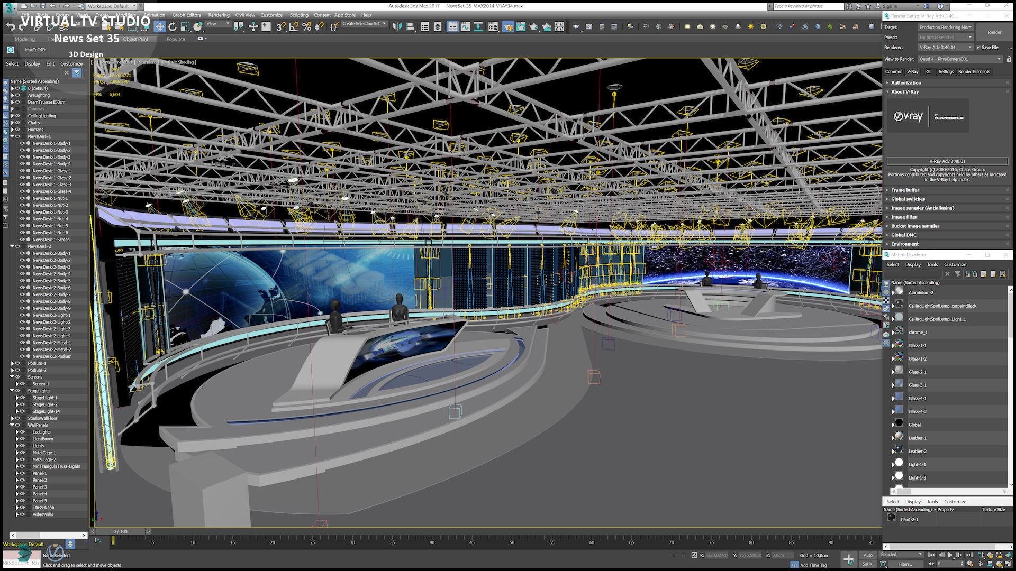Toggle visibility of VideoWalls
This screenshot has height=571, width=1016.
click(x=22, y=514)
